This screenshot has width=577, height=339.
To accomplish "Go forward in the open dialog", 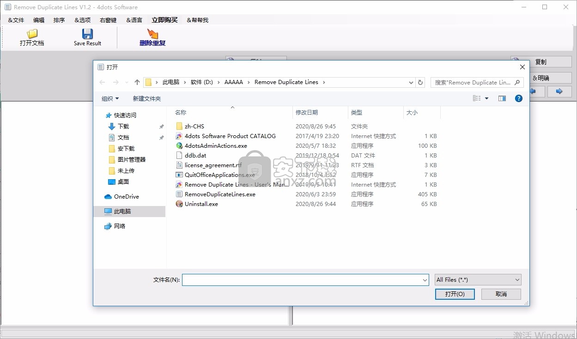I will click(115, 82).
